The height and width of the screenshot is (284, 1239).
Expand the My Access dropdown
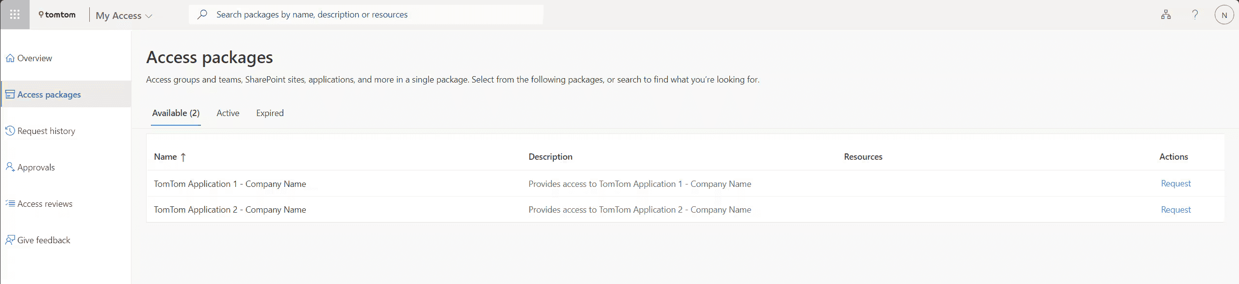124,16
